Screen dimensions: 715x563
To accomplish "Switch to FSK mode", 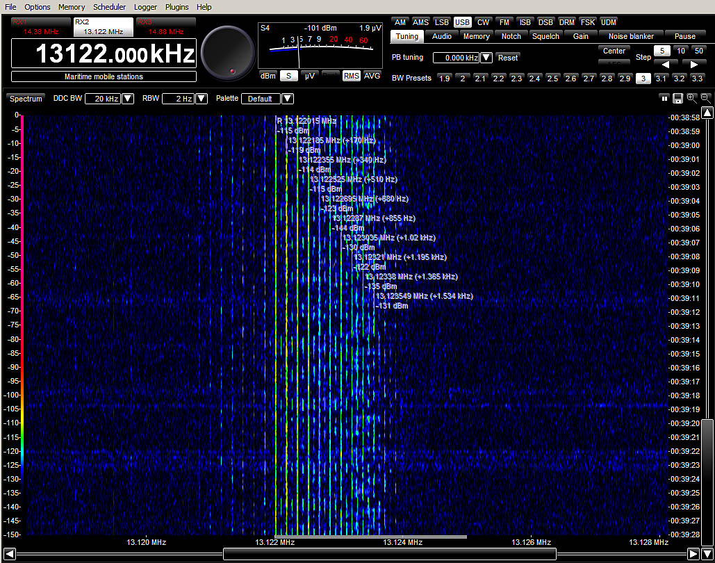I will click(x=588, y=22).
